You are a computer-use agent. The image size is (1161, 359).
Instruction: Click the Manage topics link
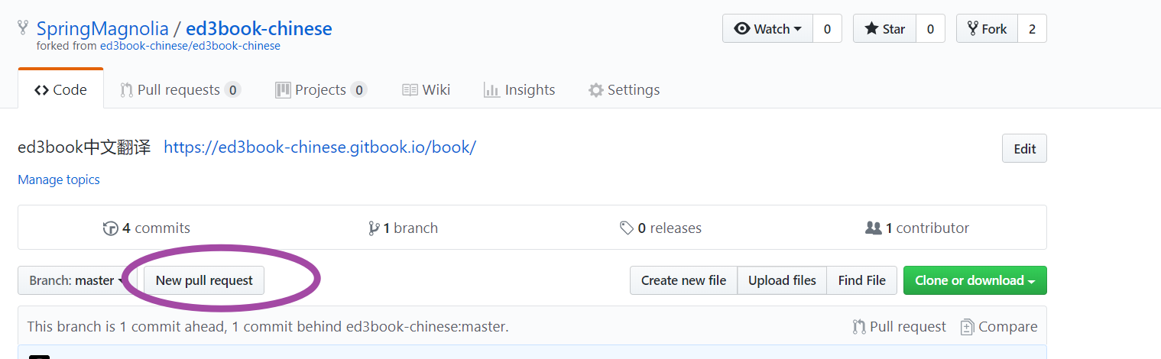click(59, 179)
